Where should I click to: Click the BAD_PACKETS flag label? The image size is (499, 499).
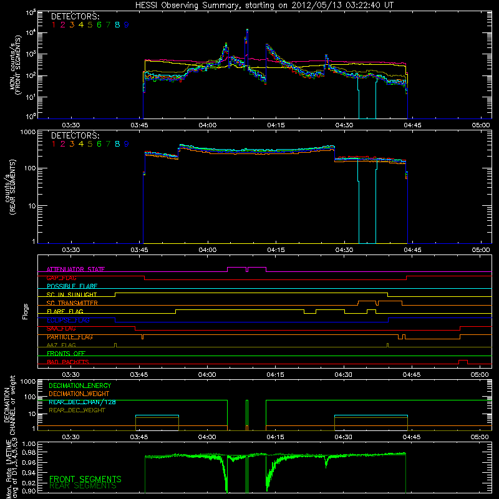click(68, 362)
